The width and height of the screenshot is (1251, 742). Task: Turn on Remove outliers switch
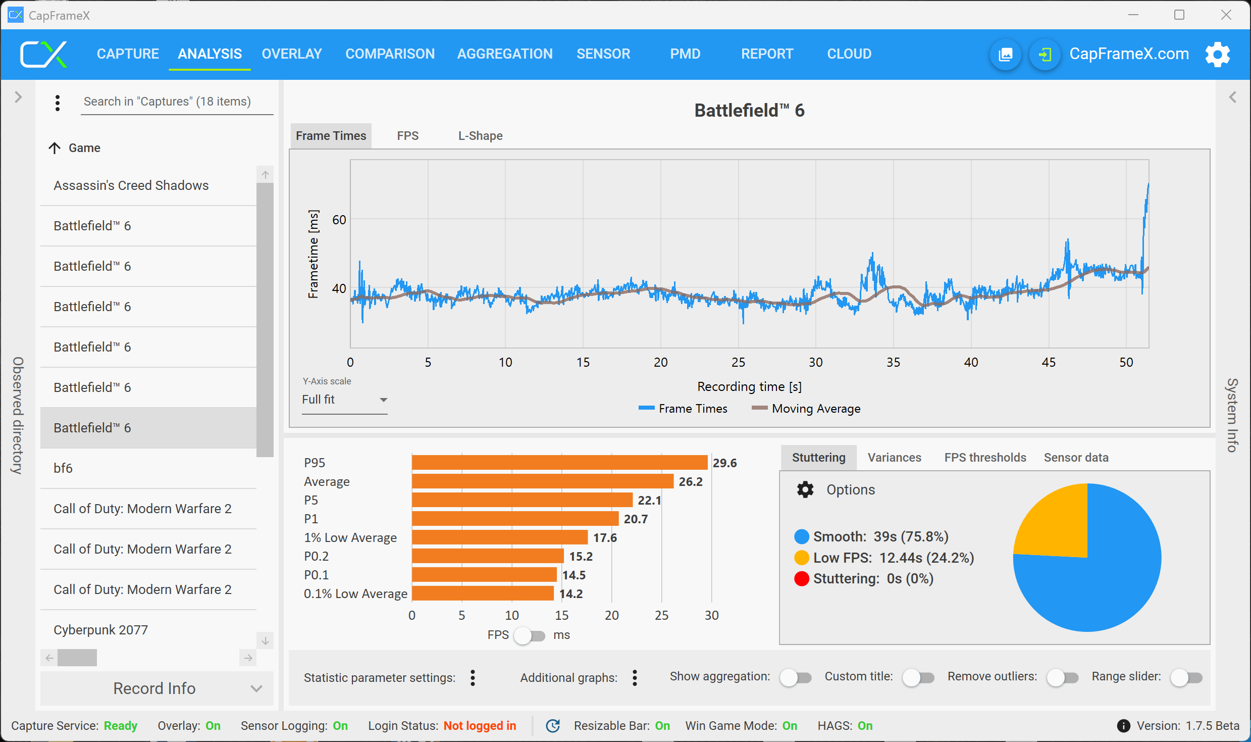(1062, 677)
